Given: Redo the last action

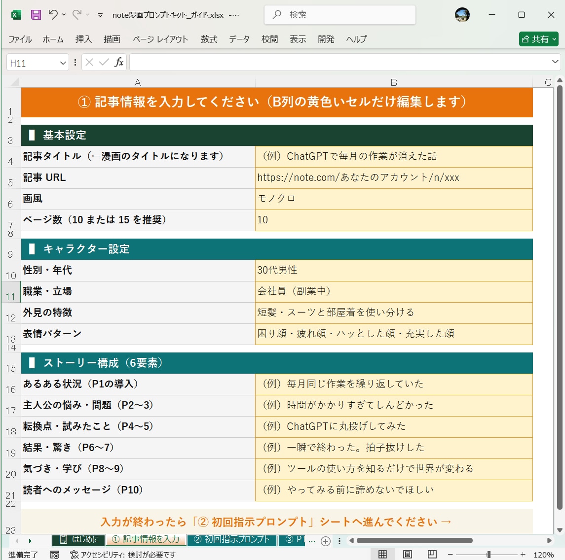Looking at the screenshot, I should click(77, 15).
